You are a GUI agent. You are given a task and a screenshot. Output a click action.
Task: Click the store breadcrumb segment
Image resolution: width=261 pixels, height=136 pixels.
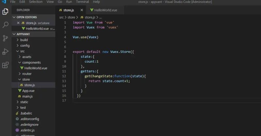click(71, 17)
